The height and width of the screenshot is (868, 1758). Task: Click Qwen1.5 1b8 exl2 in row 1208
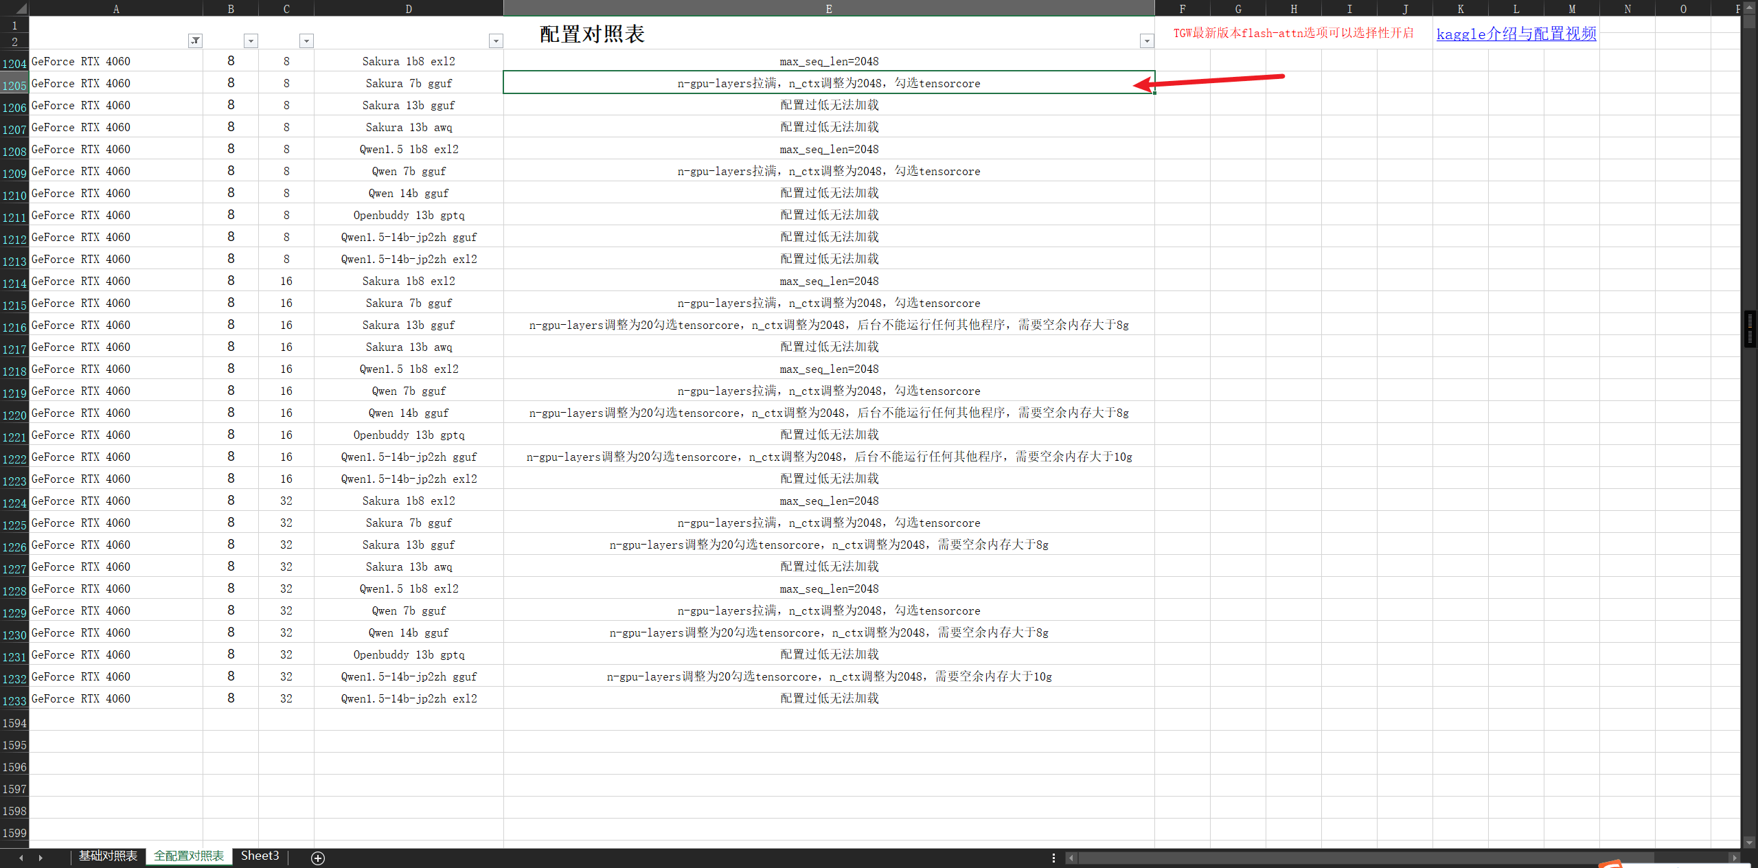409,149
